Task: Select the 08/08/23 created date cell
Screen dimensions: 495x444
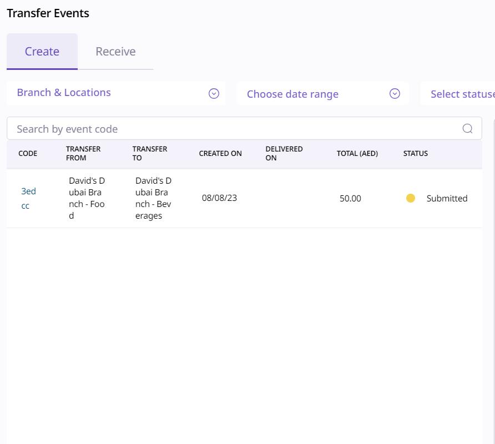Action: click(219, 198)
